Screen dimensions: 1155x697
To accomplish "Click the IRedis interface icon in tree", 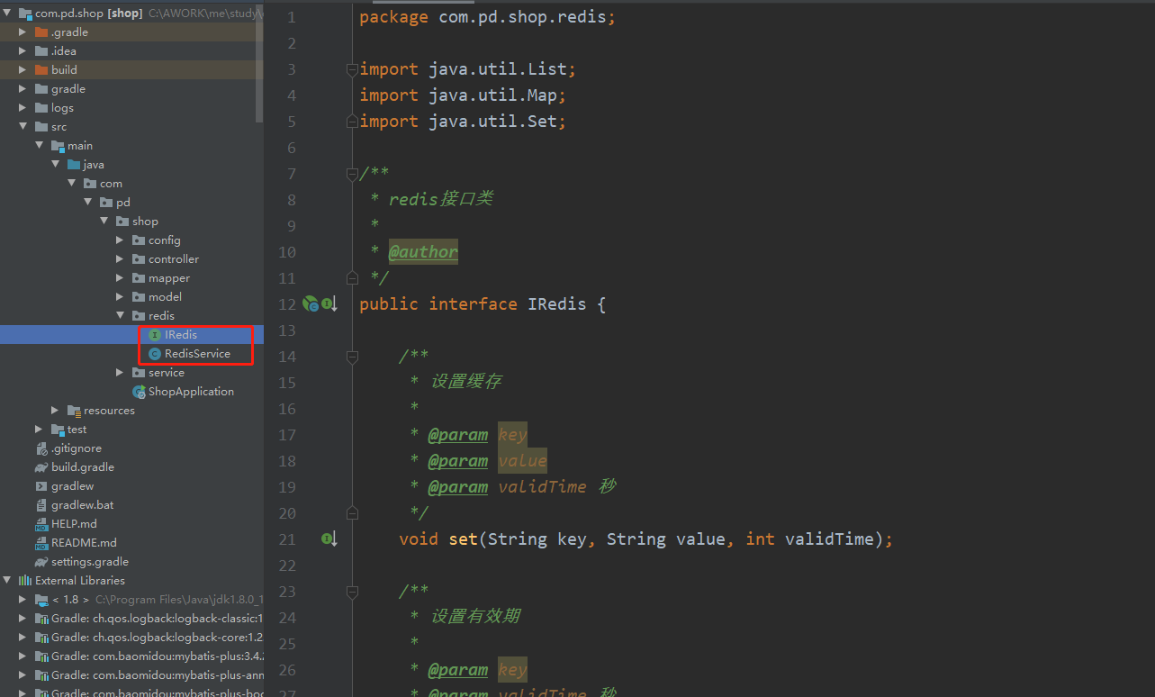I will click(155, 335).
